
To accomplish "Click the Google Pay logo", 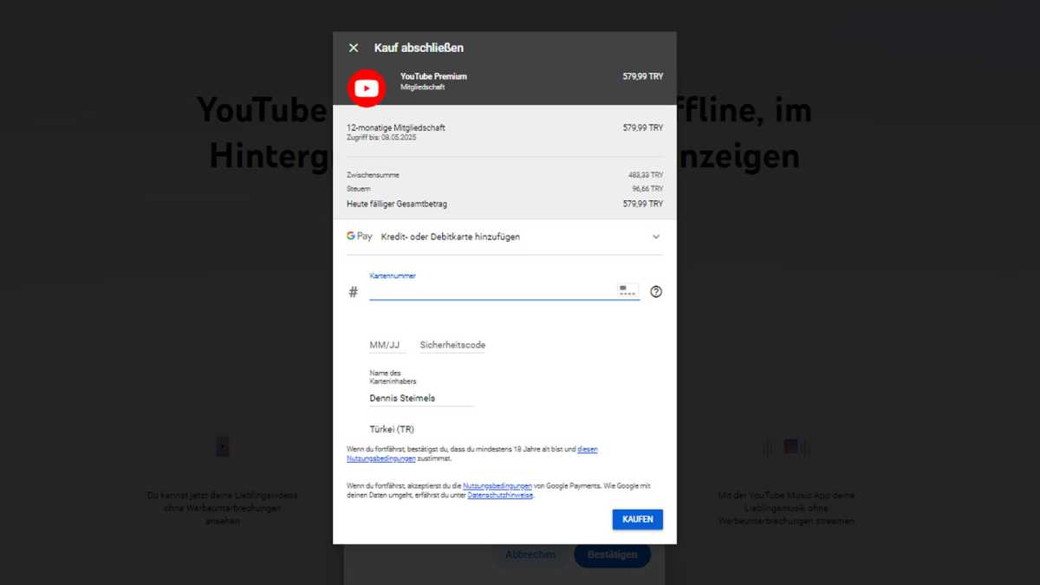I will pos(360,236).
